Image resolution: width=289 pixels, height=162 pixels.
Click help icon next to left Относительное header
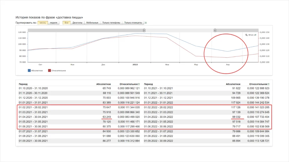pos(139,84)
